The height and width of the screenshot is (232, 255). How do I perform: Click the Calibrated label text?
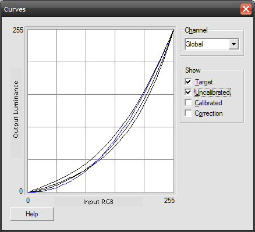point(208,103)
